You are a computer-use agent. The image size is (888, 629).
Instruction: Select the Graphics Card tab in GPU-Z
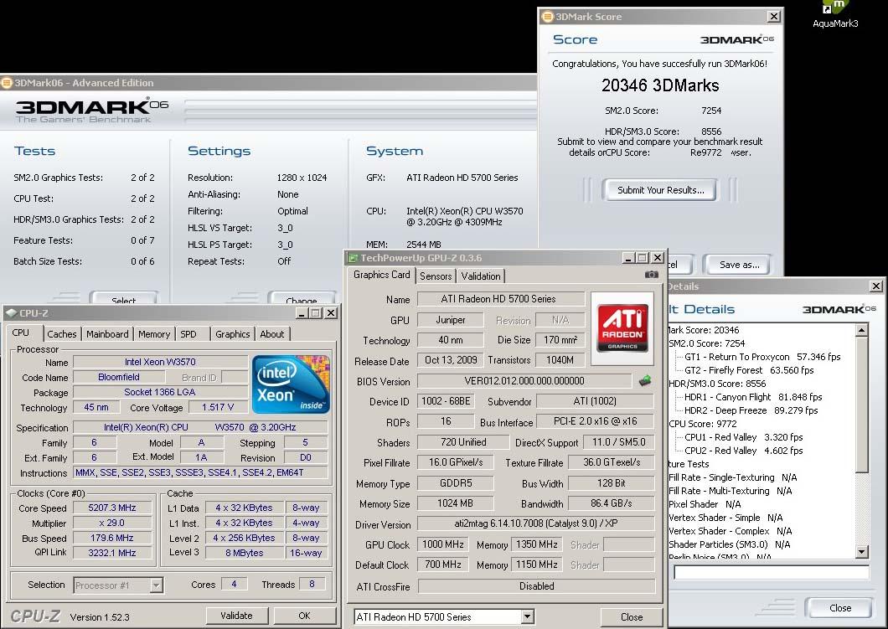point(382,275)
